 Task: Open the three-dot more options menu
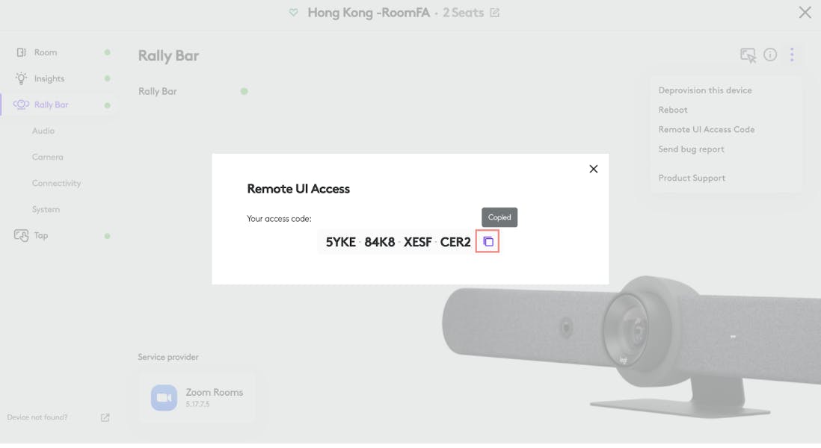pyautogui.click(x=792, y=55)
